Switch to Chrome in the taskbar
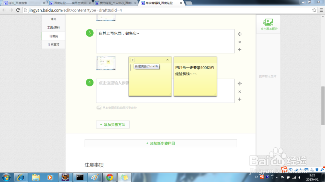This screenshot has width=325, height=182. tap(110, 177)
